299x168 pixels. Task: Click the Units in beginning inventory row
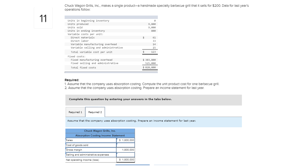pos(111,21)
